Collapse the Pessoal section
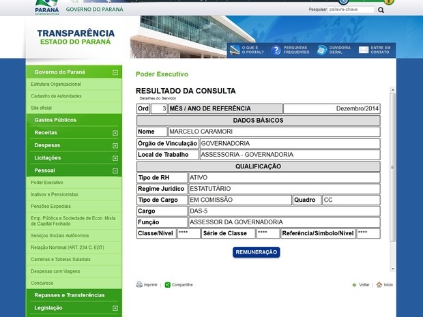This screenshot has width=423, height=317. (x=115, y=171)
